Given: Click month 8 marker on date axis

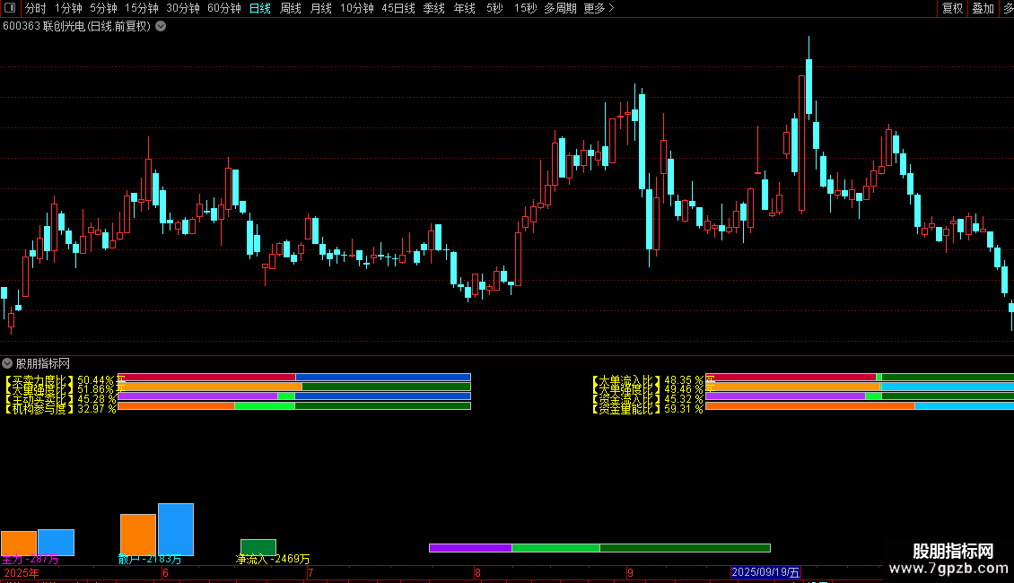Looking at the screenshot, I should click(x=478, y=573).
